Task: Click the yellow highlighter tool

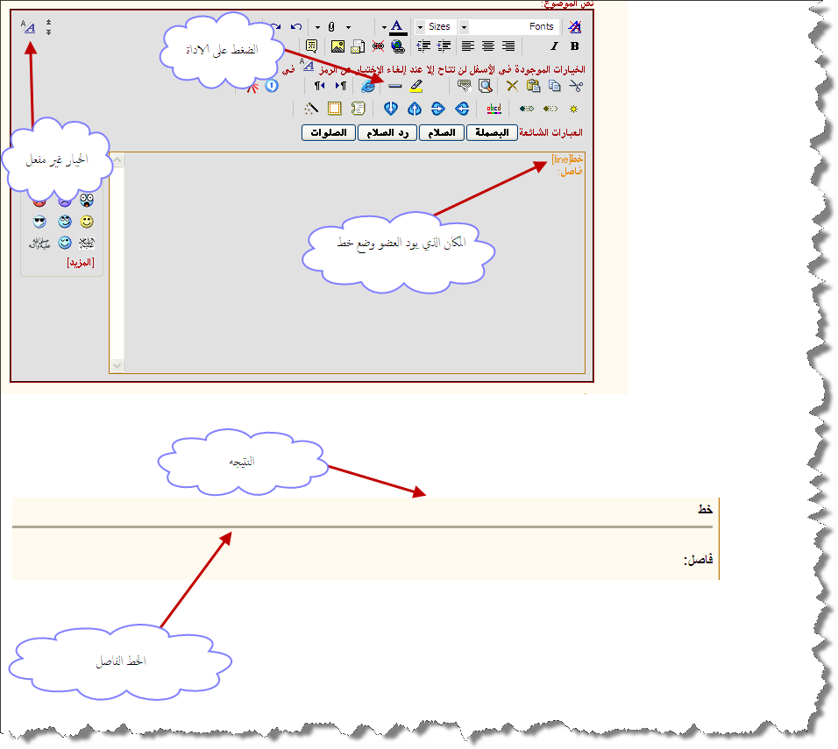Action: tap(416, 86)
